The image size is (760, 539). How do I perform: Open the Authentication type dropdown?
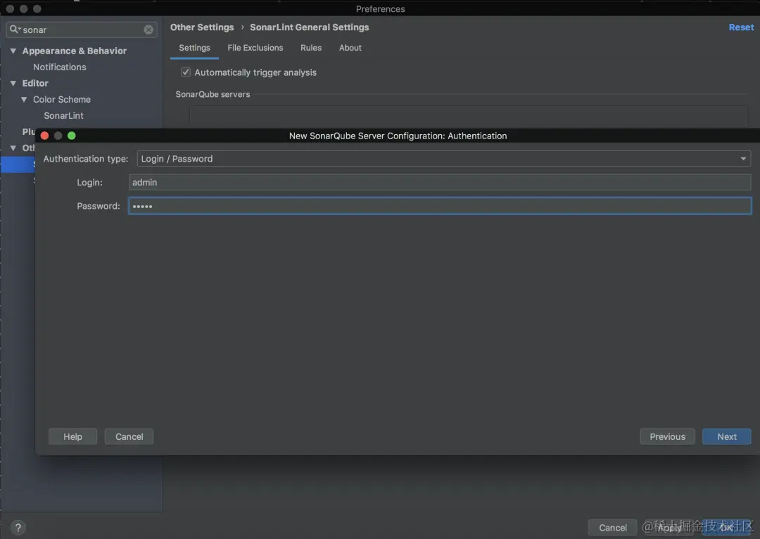443,159
